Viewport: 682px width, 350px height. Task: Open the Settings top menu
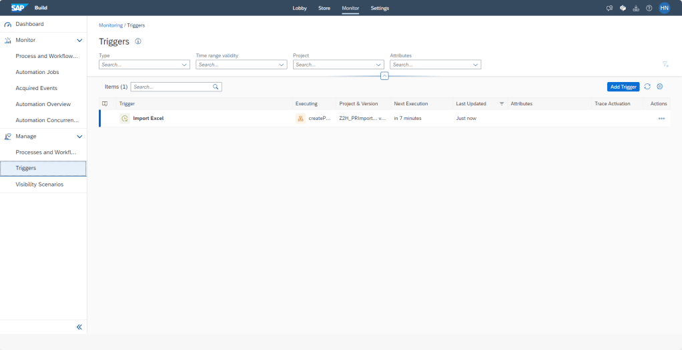tap(380, 8)
